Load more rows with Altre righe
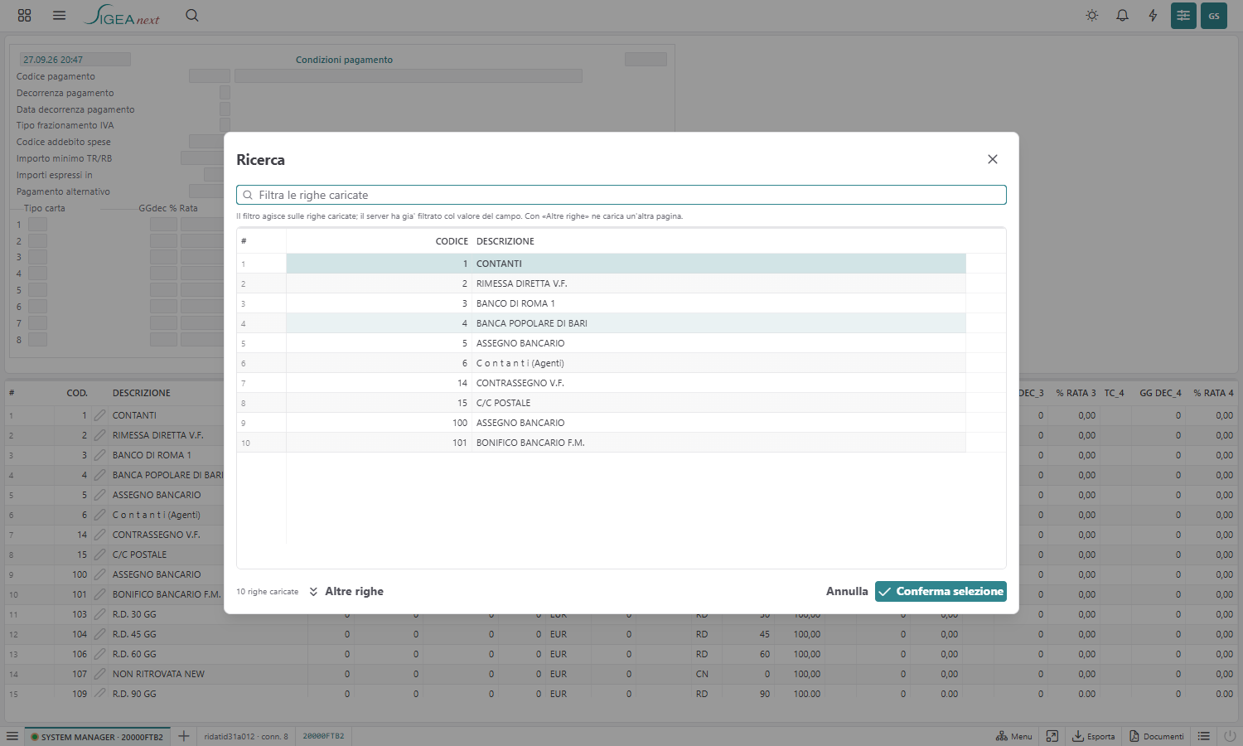This screenshot has height=746, width=1243. pos(346,591)
